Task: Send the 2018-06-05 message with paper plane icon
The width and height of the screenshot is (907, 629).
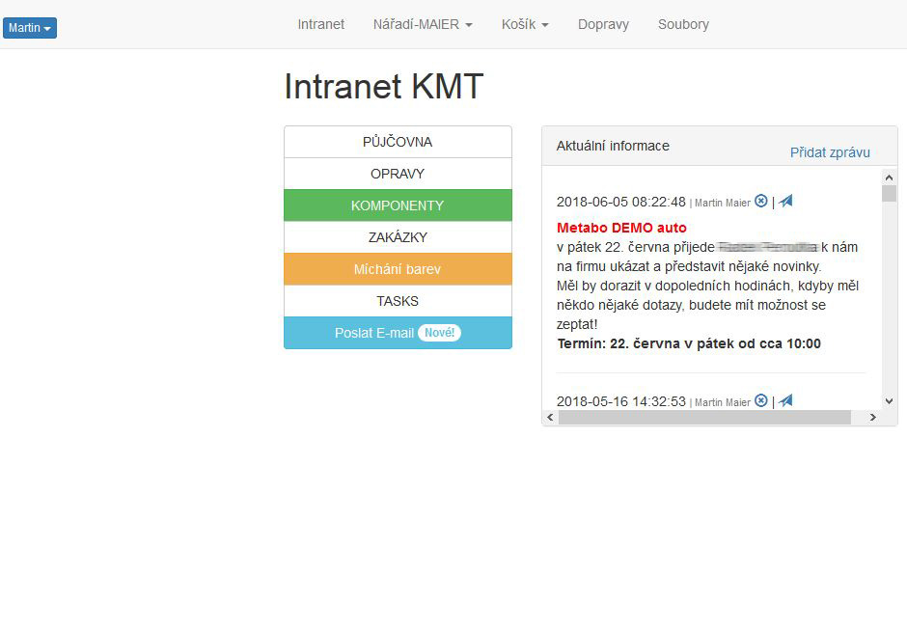Action: [786, 201]
